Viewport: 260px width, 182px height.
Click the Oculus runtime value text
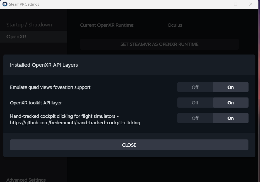pyautogui.click(x=175, y=25)
